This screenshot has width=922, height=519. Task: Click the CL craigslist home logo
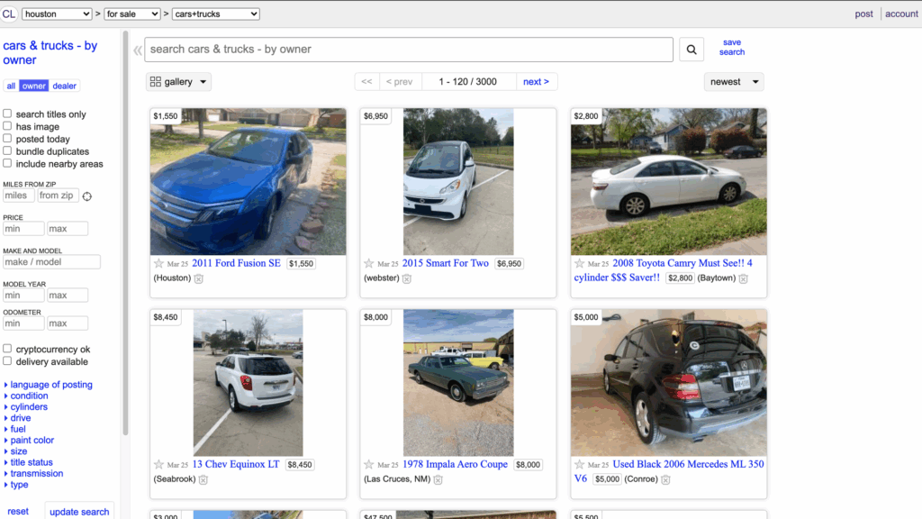[x=9, y=14]
